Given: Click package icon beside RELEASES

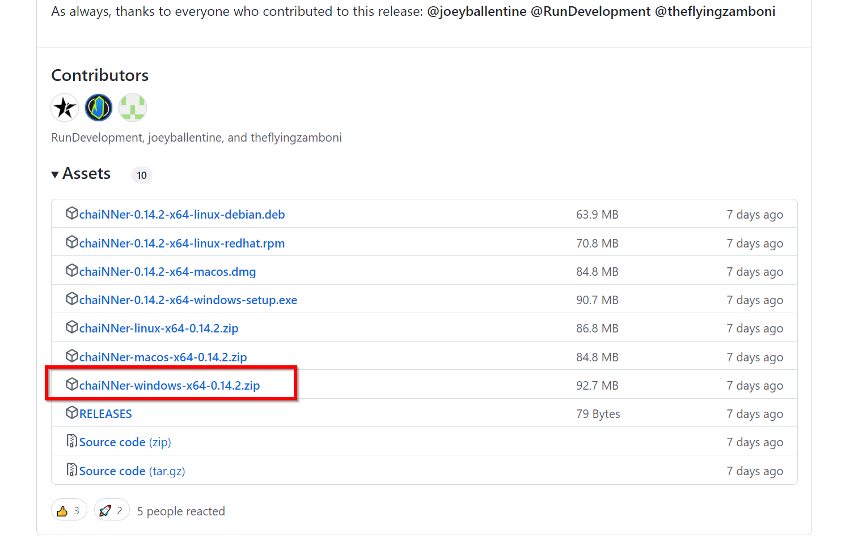Looking at the screenshot, I should click(x=72, y=413).
